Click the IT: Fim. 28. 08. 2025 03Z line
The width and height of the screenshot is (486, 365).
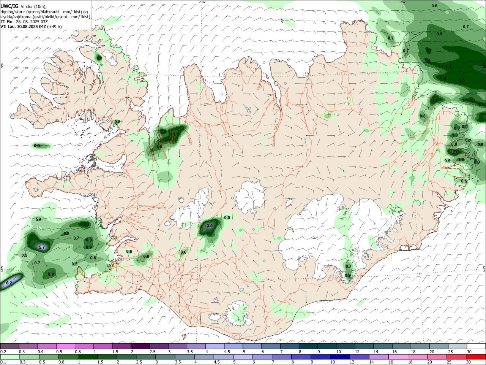(24, 22)
